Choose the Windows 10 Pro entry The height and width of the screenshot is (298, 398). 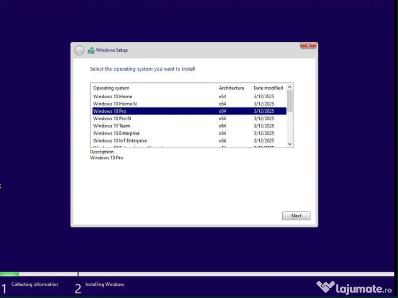click(x=110, y=111)
